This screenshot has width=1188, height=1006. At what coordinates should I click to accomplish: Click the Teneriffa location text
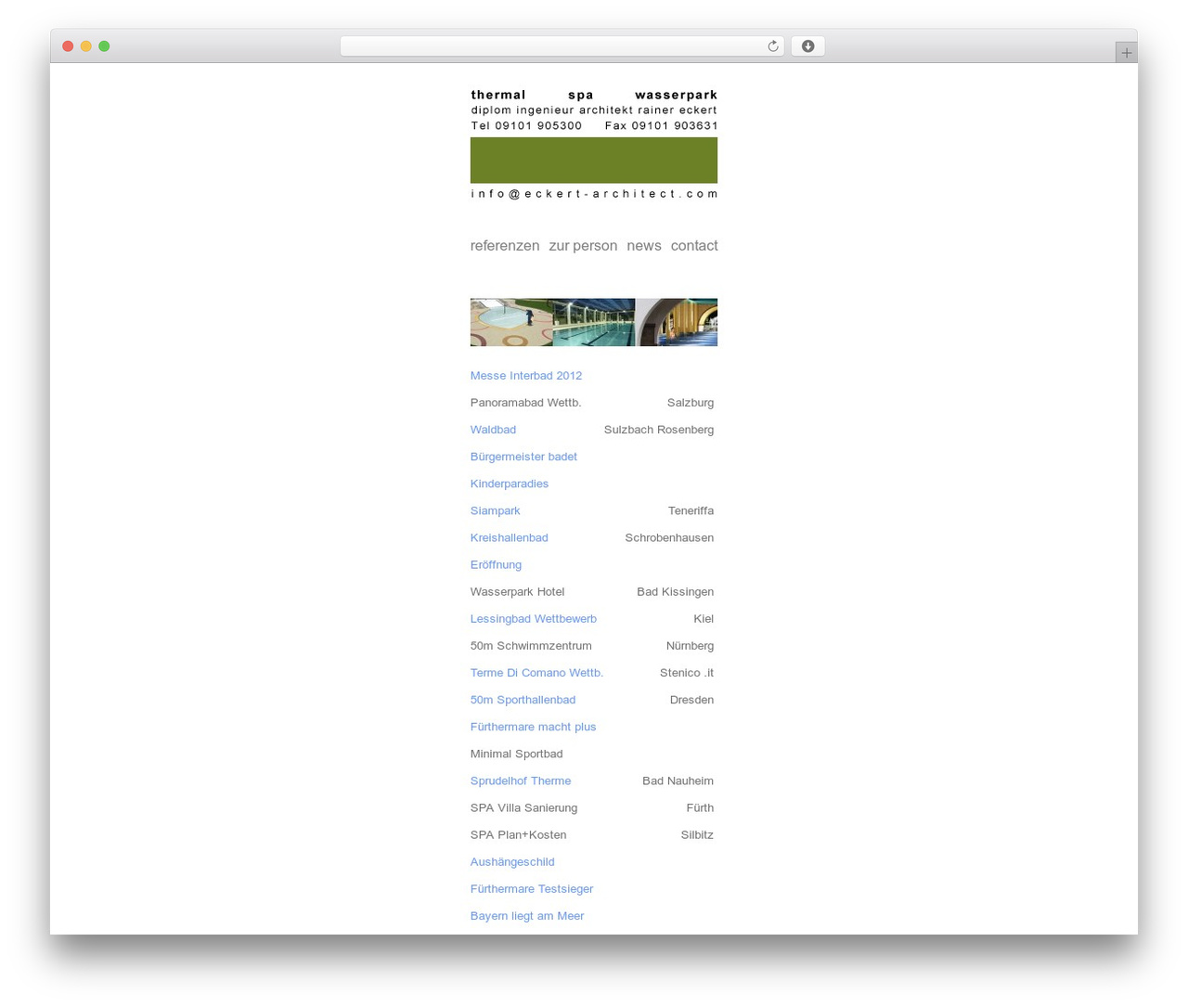[691, 510]
